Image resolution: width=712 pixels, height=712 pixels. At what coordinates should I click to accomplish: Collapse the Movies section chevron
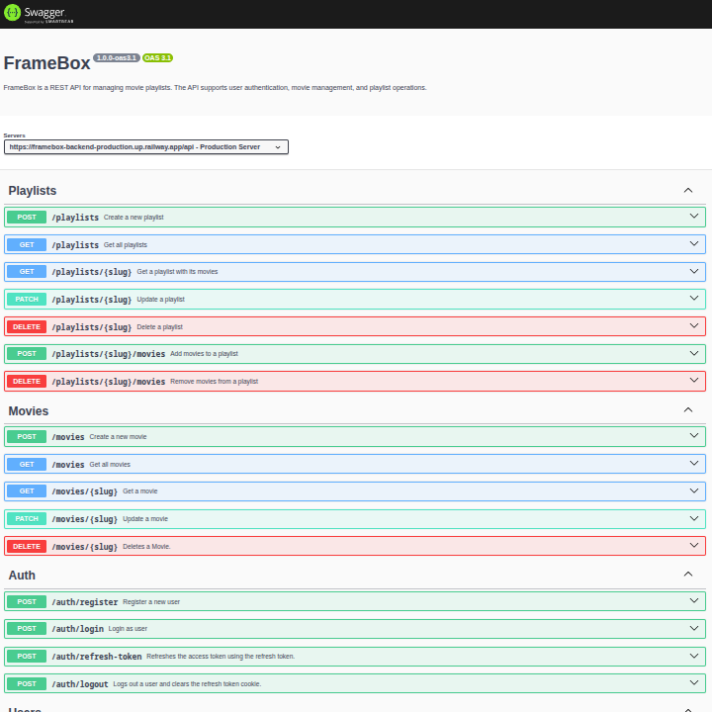click(688, 410)
